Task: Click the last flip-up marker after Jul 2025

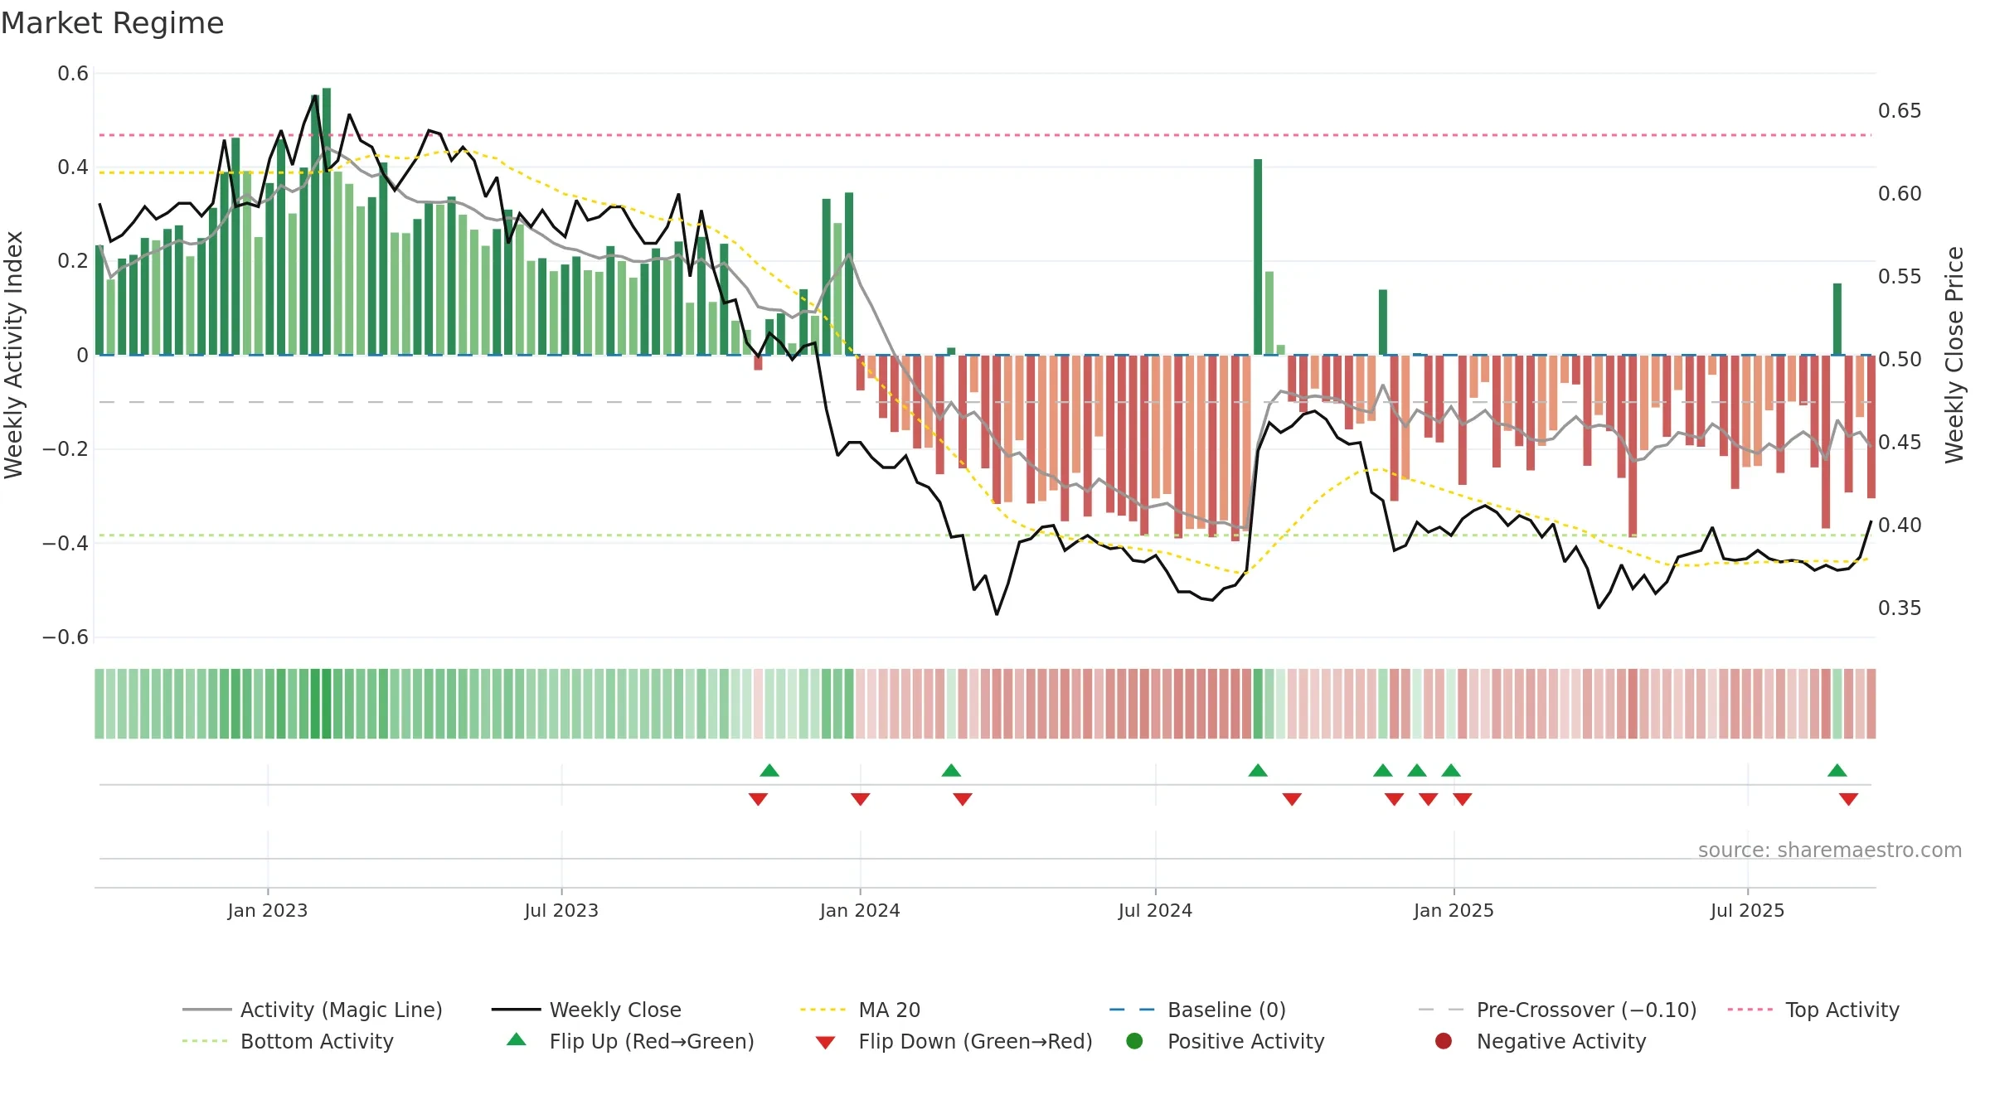Action: tap(1837, 770)
